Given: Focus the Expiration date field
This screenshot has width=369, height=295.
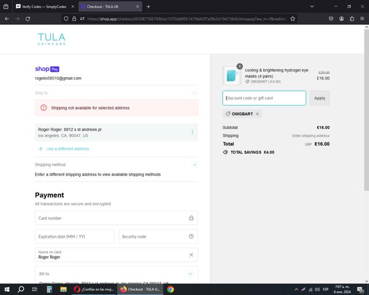Looking at the screenshot, I should pos(74,236).
